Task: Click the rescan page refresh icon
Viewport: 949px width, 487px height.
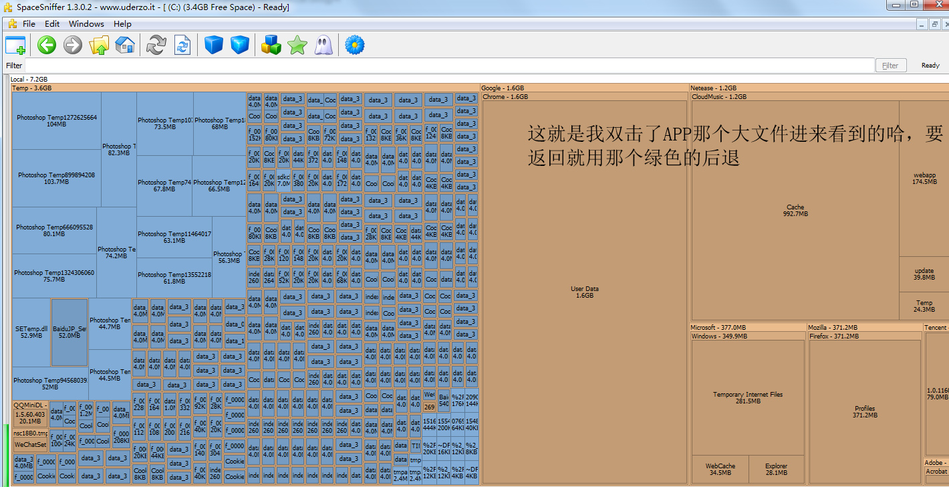Action: click(x=182, y=45)
